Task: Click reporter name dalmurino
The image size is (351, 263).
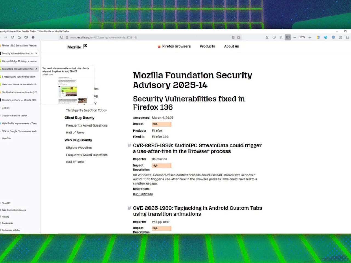Action: pos(160,159)
